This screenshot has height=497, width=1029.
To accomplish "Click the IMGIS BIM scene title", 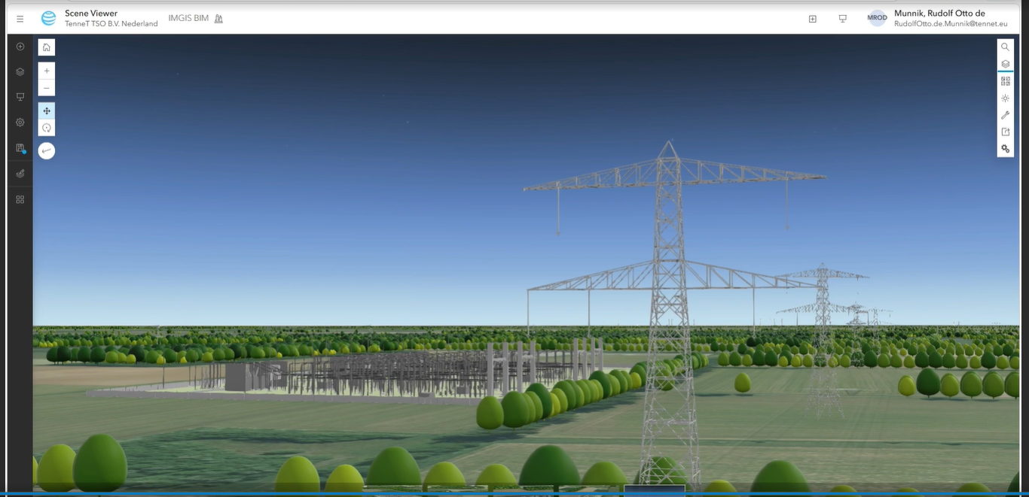I will click(190, 18).
